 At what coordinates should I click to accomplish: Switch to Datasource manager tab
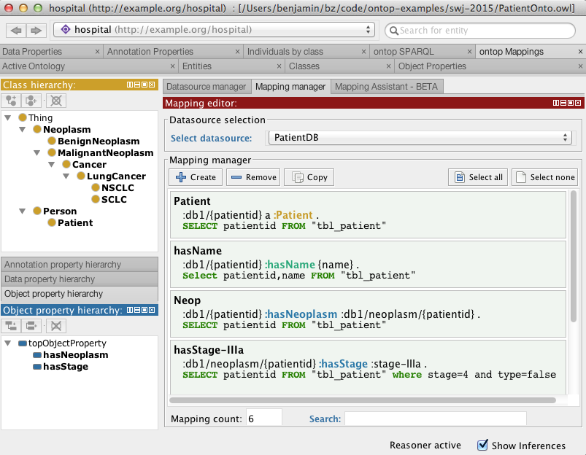pyautogui.click(x=207, y=87)
